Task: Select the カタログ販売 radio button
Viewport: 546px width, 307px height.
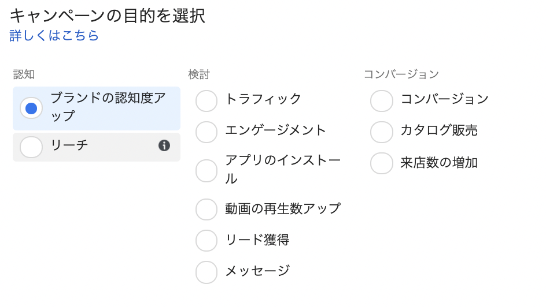Action: (x=382, y=132)
